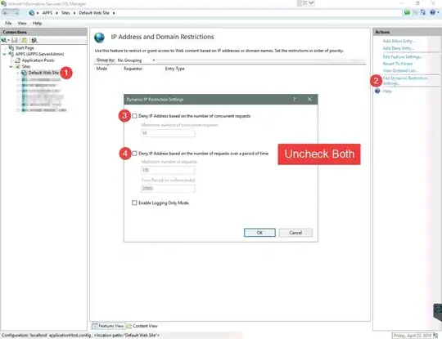
Task: Click the Features View tab icon
Action: coord(95,326)
